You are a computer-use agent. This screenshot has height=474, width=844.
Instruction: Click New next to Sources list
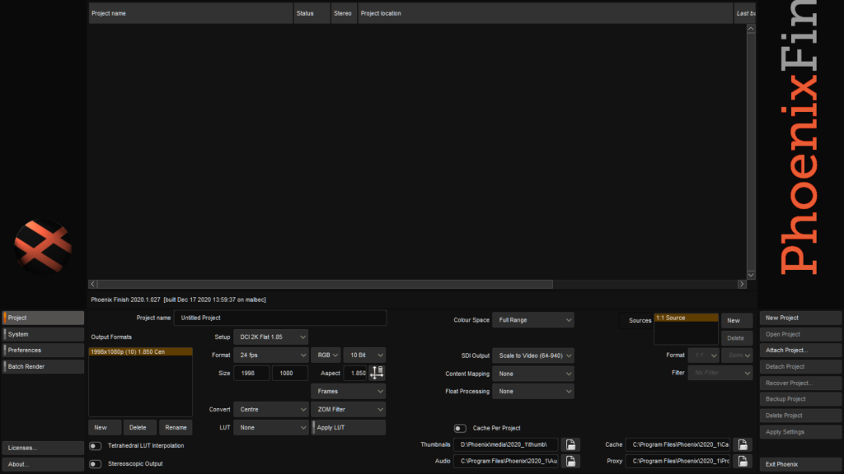click(x=736, y=321)
